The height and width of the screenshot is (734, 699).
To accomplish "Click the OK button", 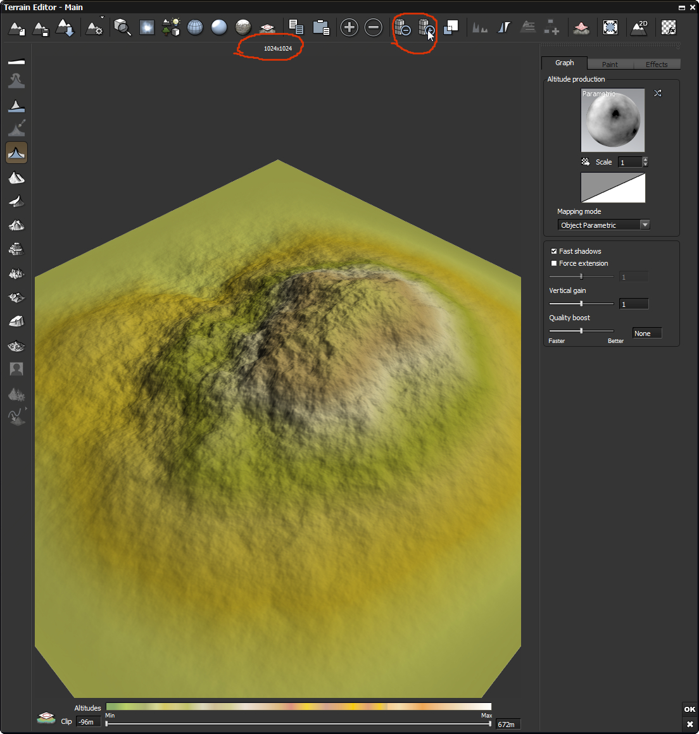I will pyautogui.click(x=690, y=709).
